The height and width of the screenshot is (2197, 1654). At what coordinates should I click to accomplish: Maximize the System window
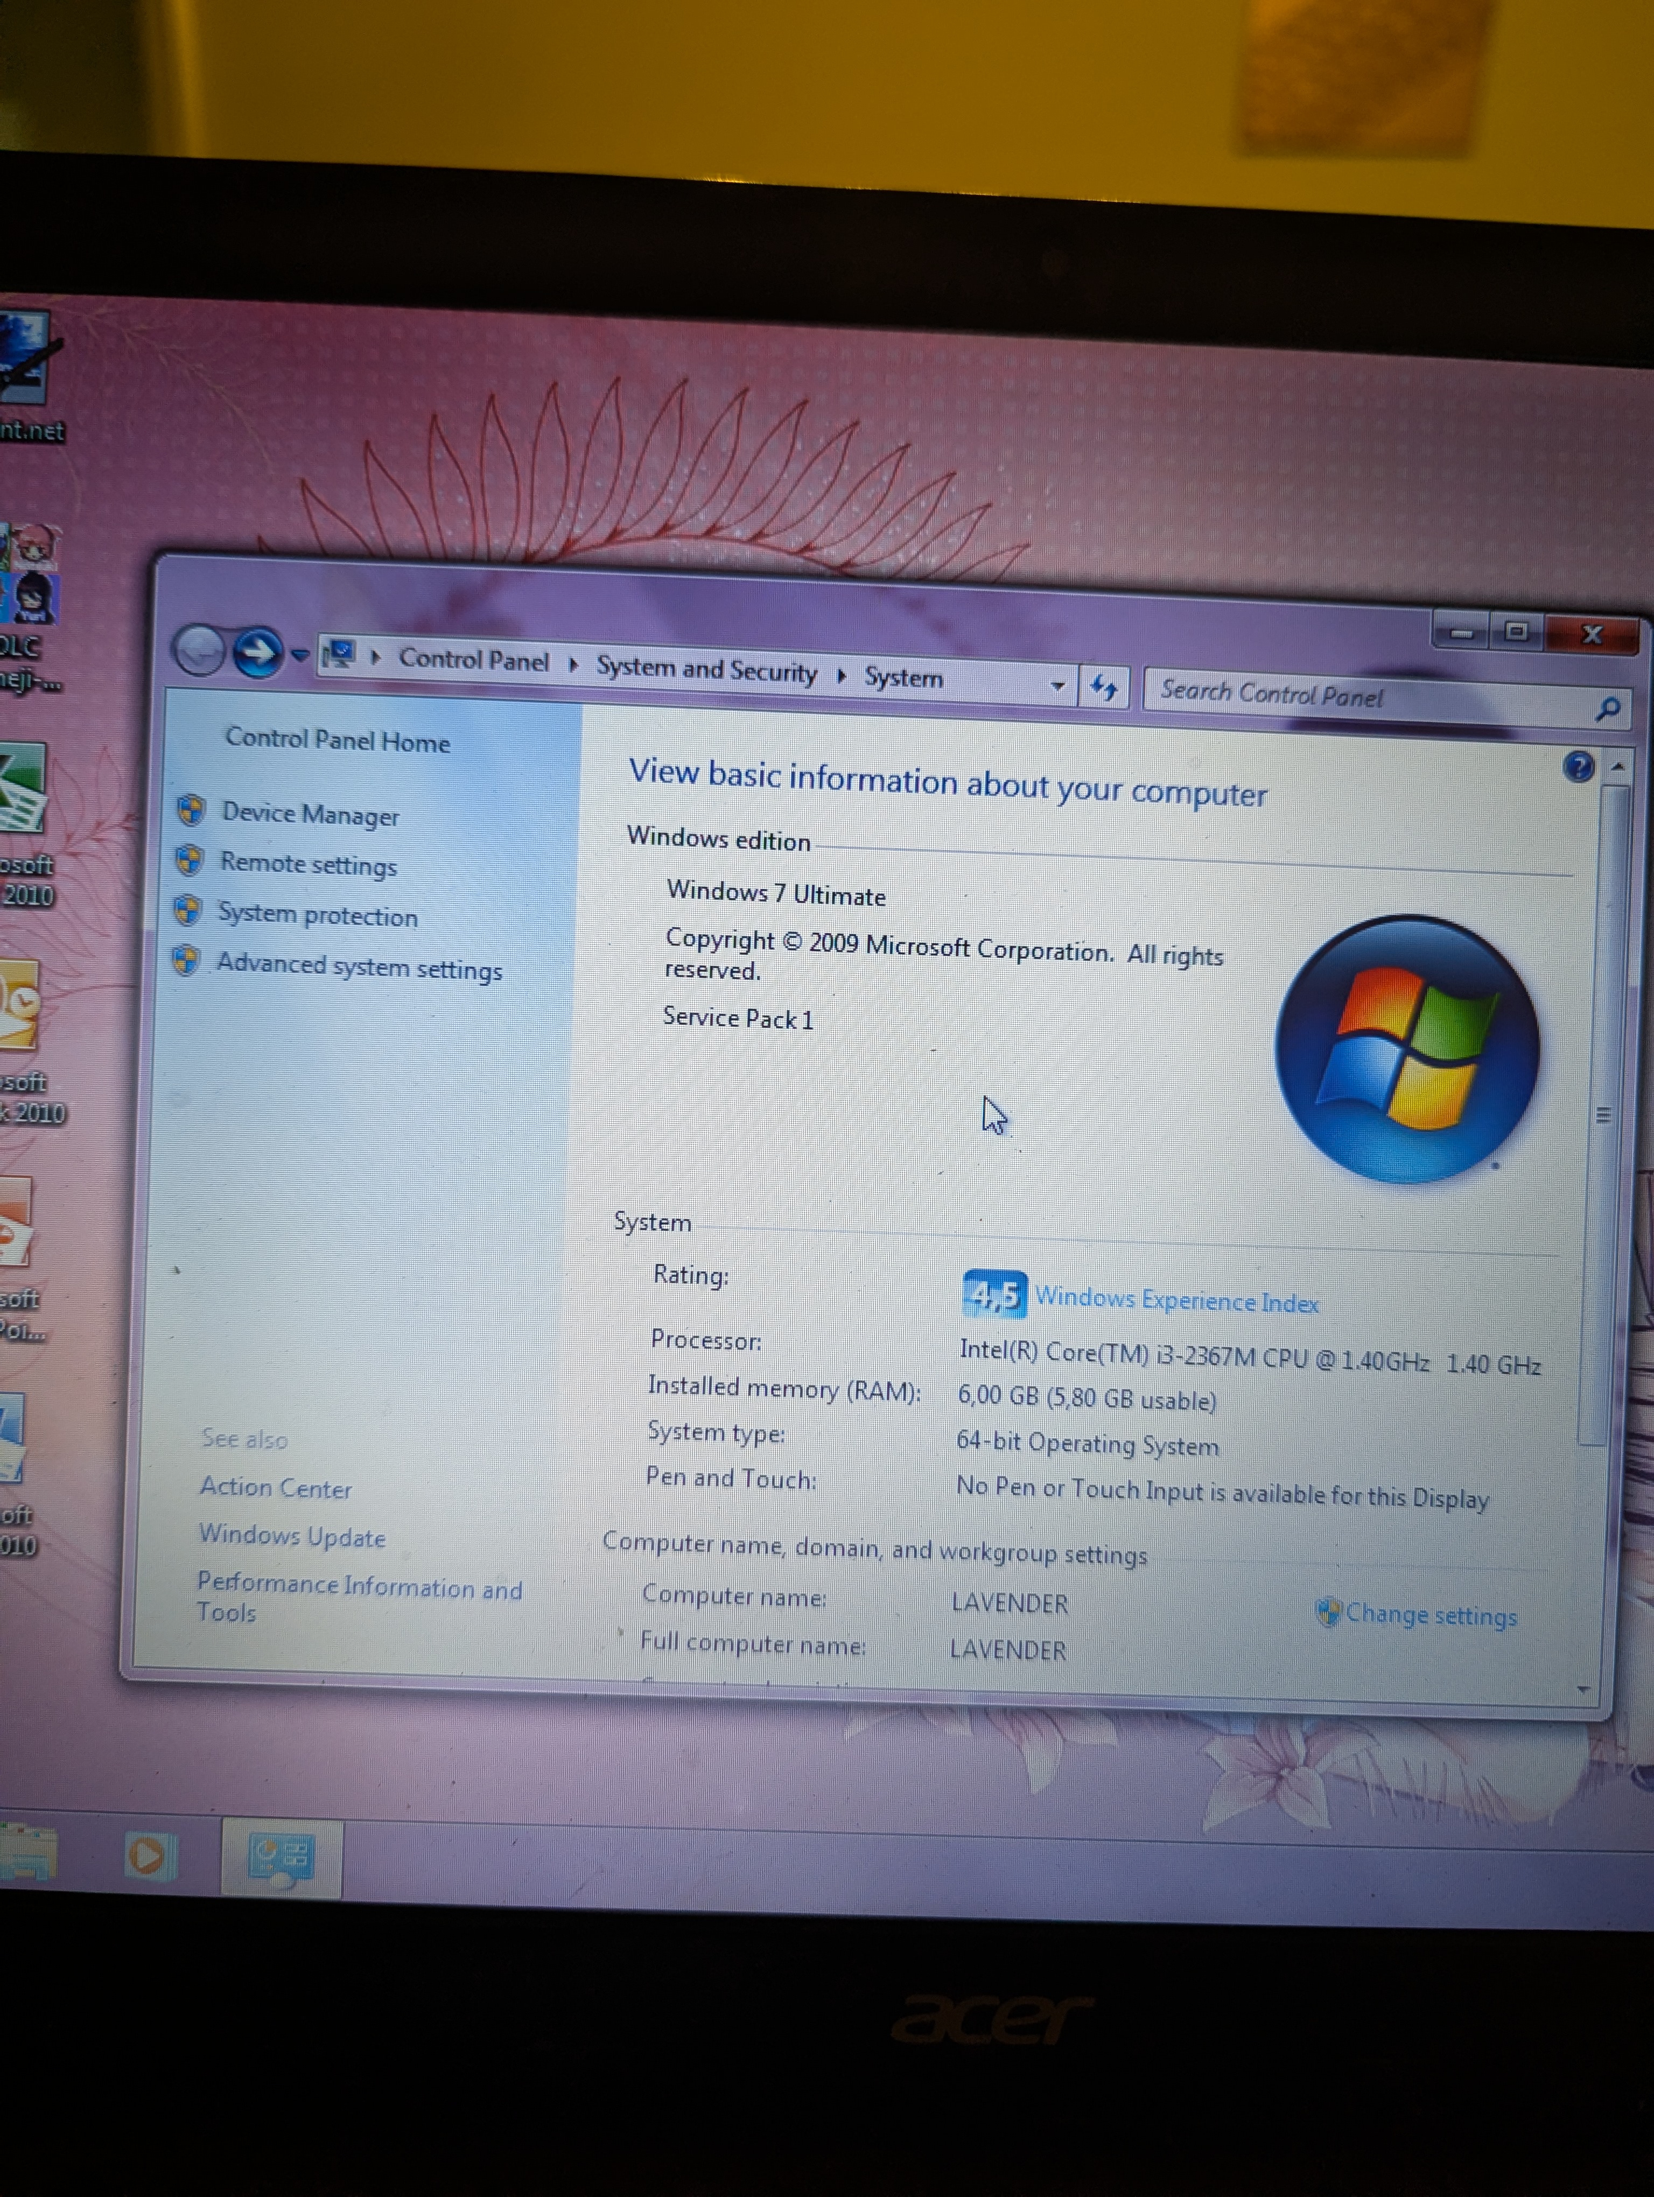pyautogui.click(x=1516, y=631)
